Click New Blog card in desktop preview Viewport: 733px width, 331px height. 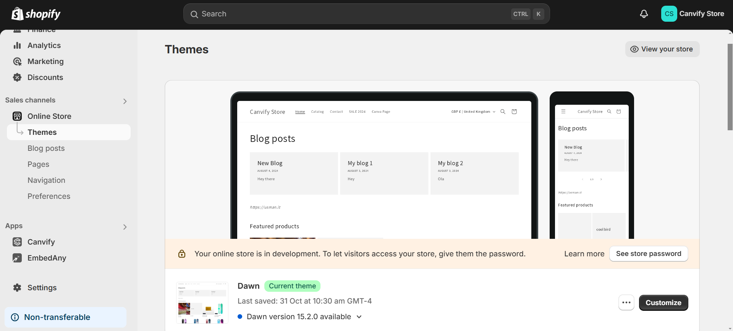coord(294,173)
